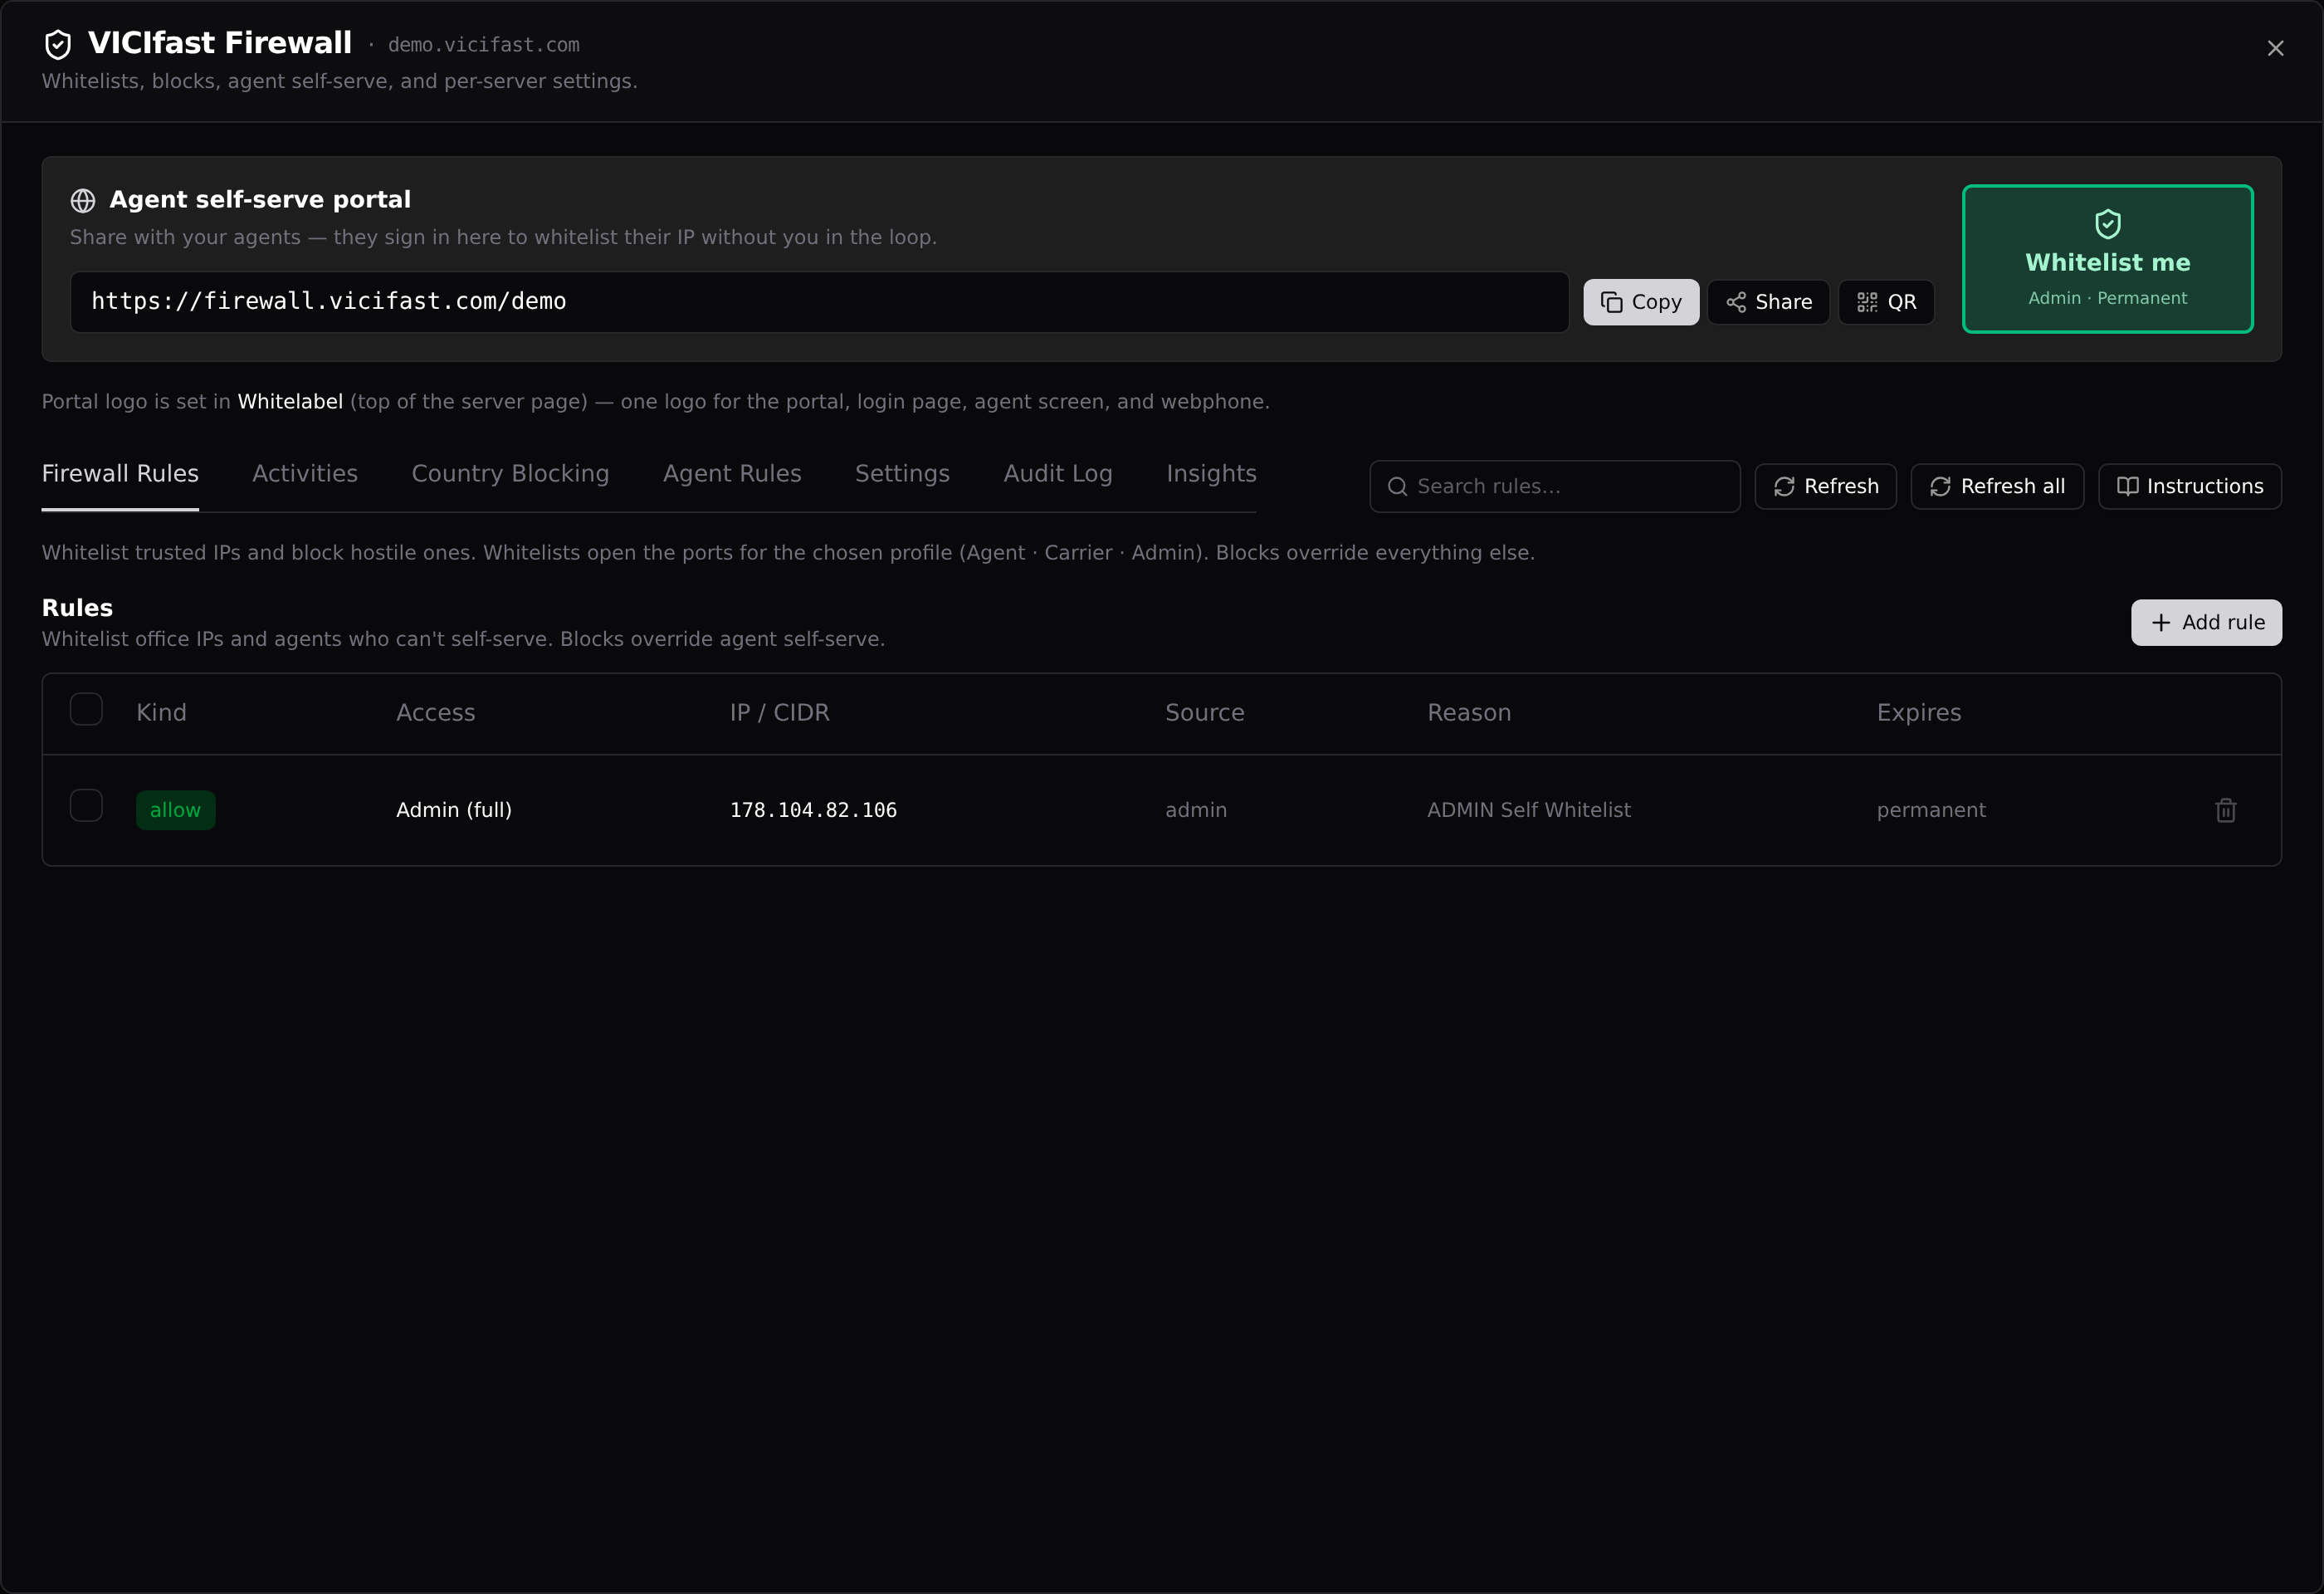Screen dimensions: 2324x1594
Task: Click the VICIfast Firewall shield logo icon
Action: 58,44
